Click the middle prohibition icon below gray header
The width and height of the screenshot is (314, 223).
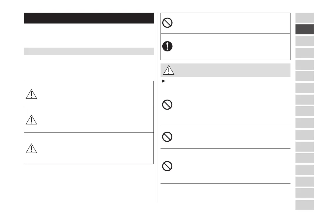(x=167, y=137)
